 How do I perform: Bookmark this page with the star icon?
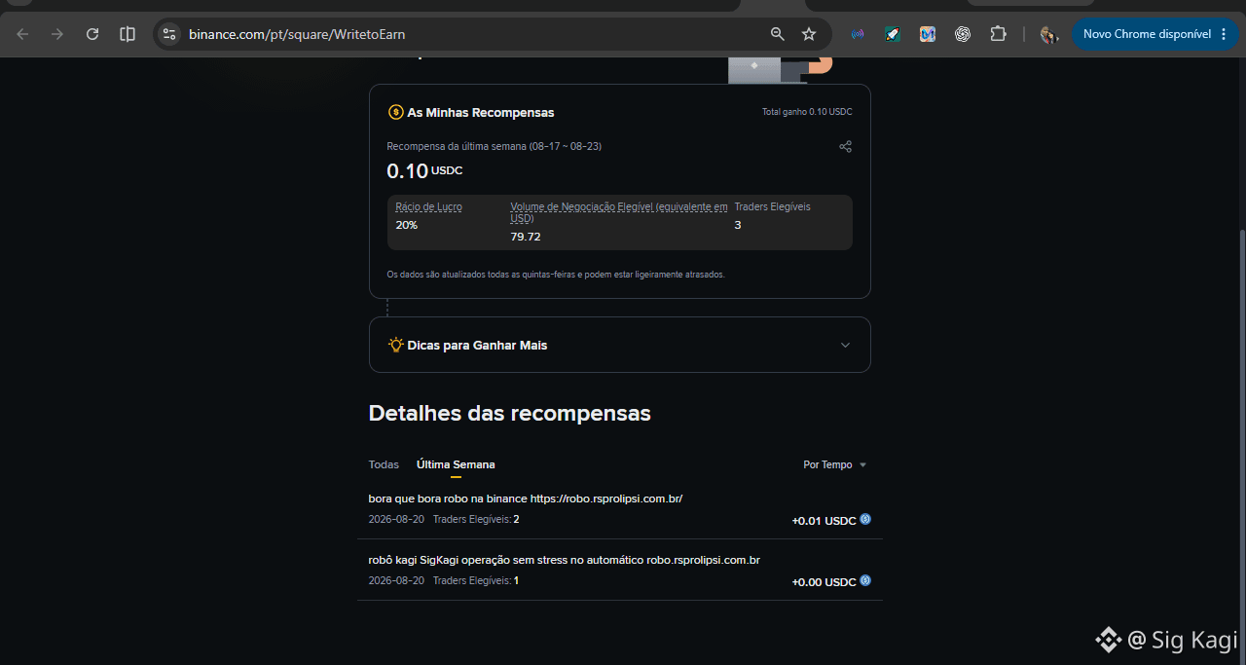point(809,34)
